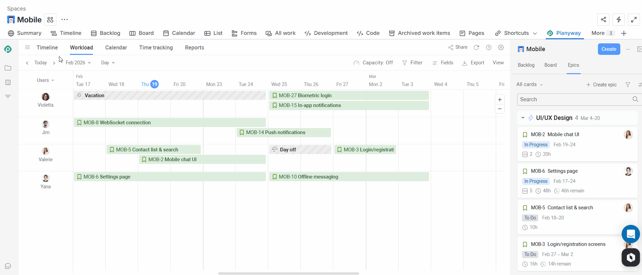Open the board columns icon in left sidebar
Screen dimensions: 642x275
click(8, 82)
